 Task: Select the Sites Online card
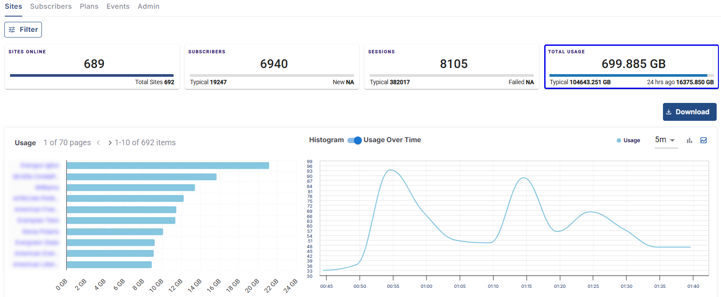[x=92, y=67]
